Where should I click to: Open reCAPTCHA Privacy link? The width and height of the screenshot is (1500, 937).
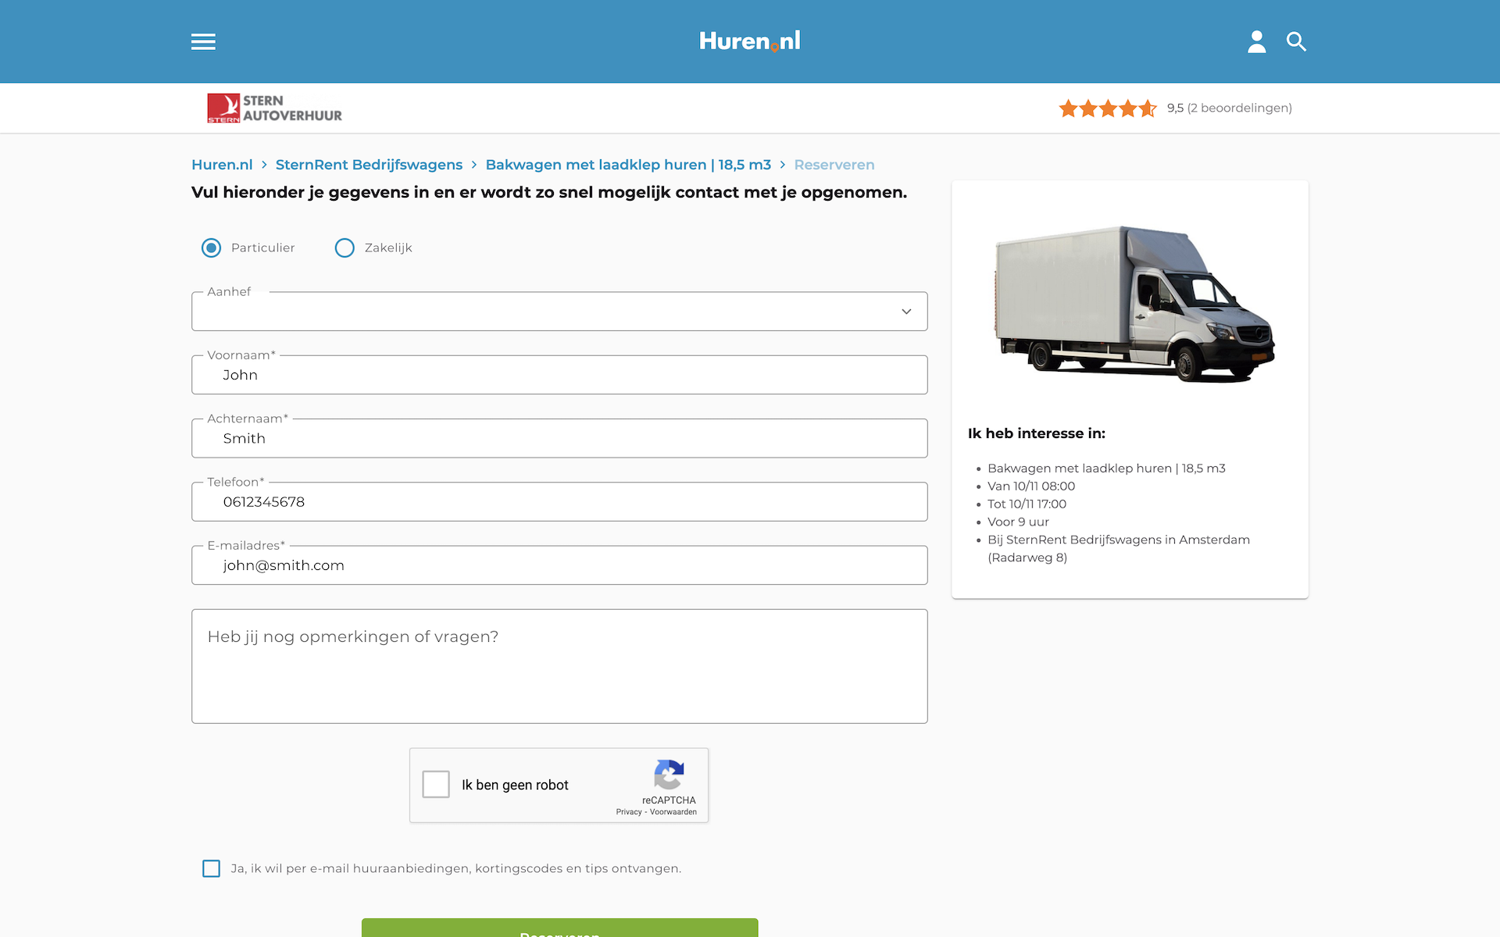tap(628, 812)
